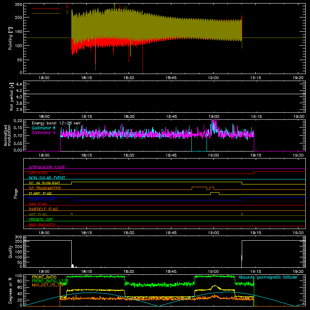The width and height of the screenshot is (310, 310).
Task: Click the AAZ_FLAG label above FRONTS_OFF
Action: (38, 214)
